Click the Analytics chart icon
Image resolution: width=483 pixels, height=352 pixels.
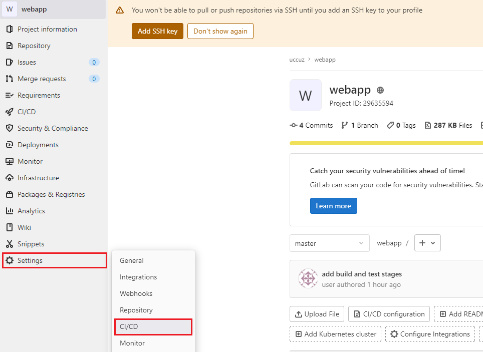(9, 211)
